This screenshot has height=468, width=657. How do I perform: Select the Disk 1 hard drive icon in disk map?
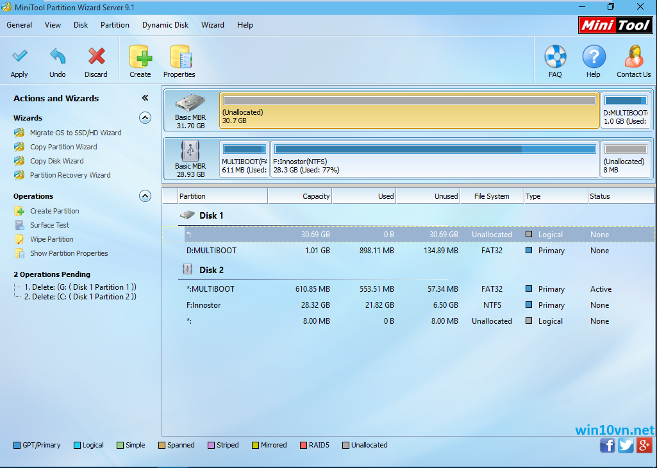pyautogui.click(x=190, y=103)
